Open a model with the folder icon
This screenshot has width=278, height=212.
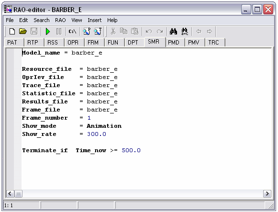coord(23,32)
